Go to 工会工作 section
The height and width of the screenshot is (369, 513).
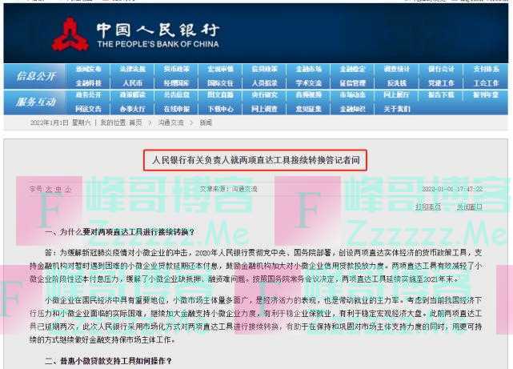coord(486,83)
